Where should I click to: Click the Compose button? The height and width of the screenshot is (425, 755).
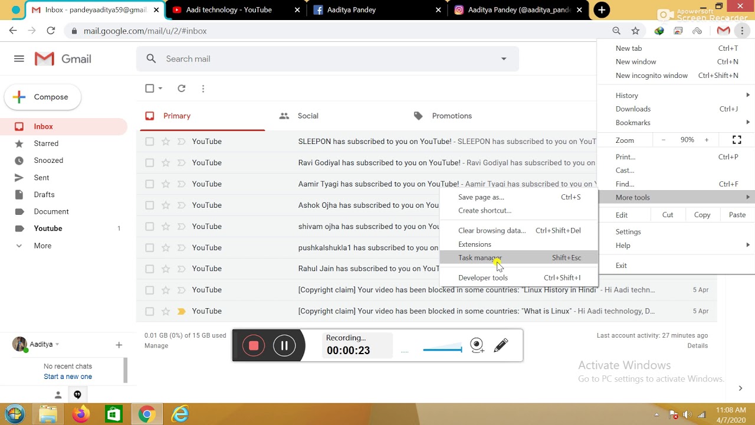[x=42, y=97]
